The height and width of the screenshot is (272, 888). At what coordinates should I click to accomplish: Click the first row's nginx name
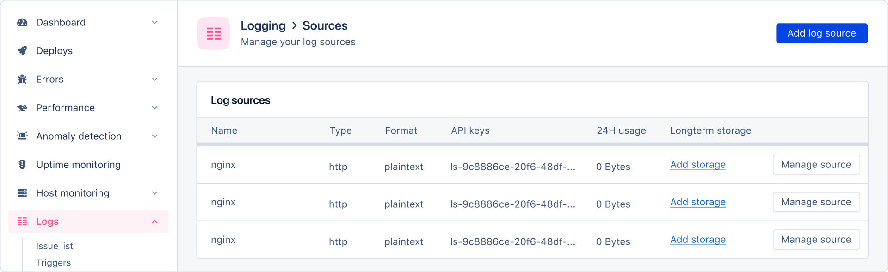tap(223, 165)
